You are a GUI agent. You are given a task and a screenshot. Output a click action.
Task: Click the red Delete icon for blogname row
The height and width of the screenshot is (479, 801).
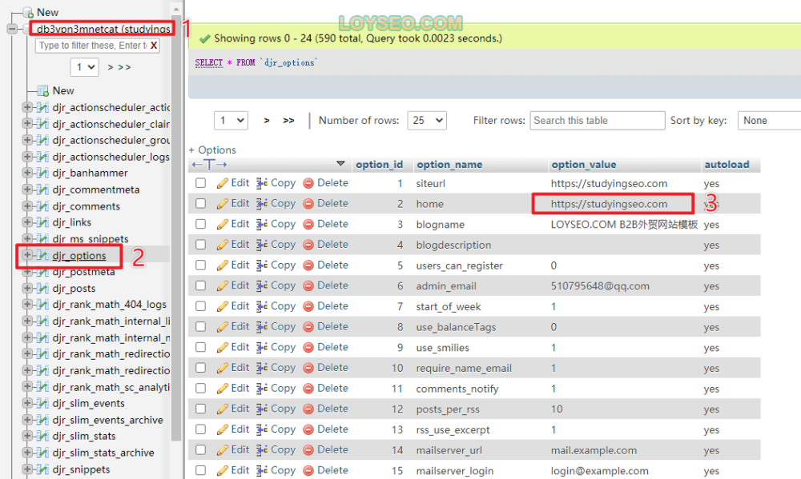(308, 225)
